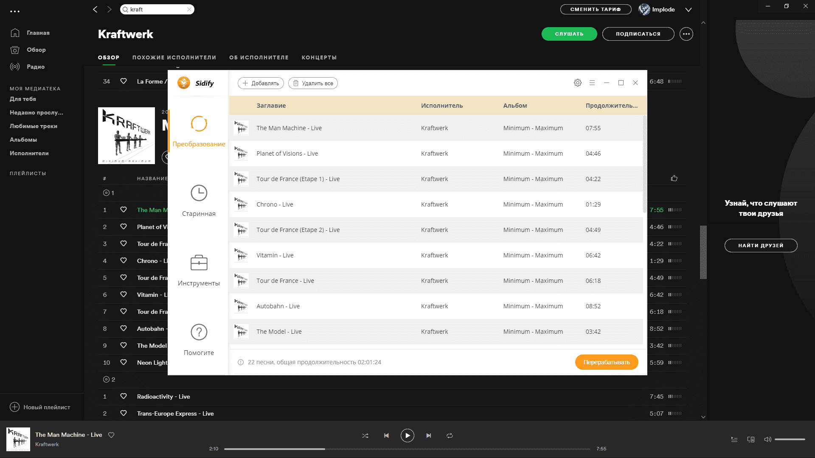Open Исполнители in library
This screenshot has width=815, height=458.
[x=29, y=153]
